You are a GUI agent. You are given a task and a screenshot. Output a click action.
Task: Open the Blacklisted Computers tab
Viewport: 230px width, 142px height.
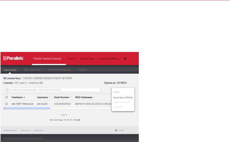pos(59,70)
